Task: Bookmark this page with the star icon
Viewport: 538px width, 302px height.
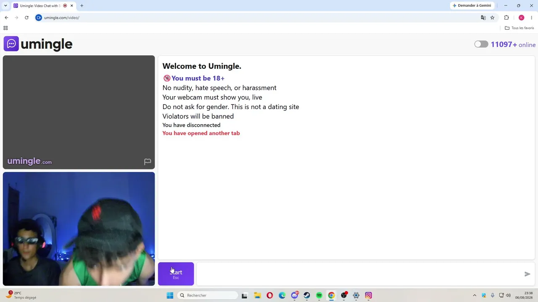Action: click(493, 18)
